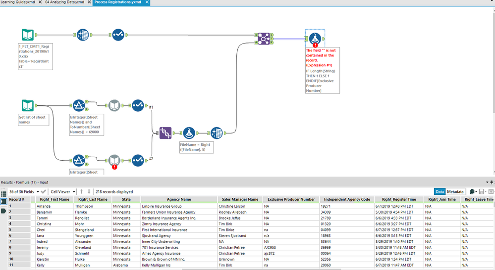Move to next record with down arrow

coord(89,191)
